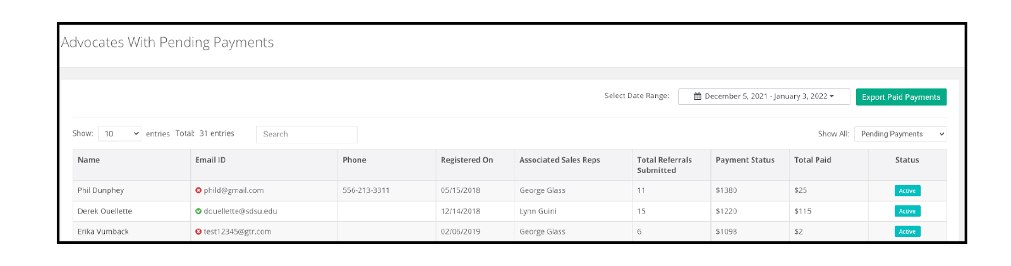Image resolution: width=1011 pixels, height=266 pixels.
Task: Click Export Paid Payments button
Action: tap(901, 97)
